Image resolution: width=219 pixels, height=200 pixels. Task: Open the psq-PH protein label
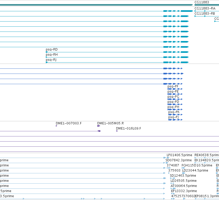173,107
